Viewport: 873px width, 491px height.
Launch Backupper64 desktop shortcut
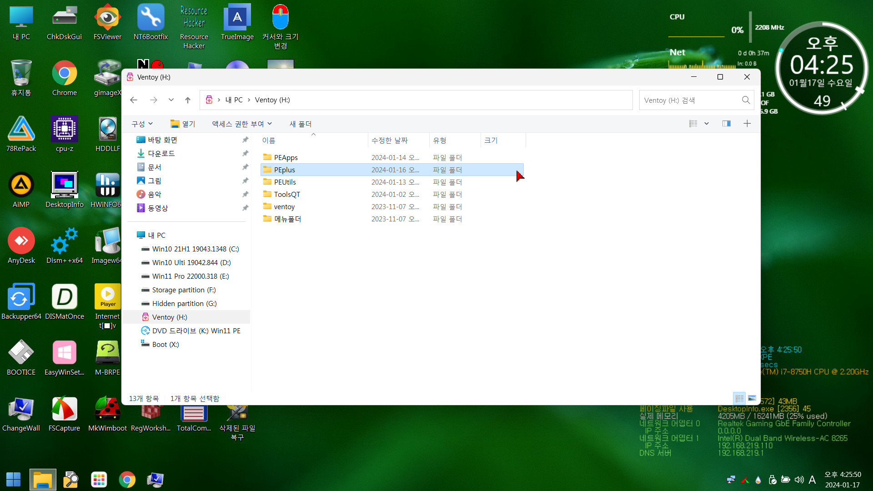pyautogui.click(x=21, y=302)
